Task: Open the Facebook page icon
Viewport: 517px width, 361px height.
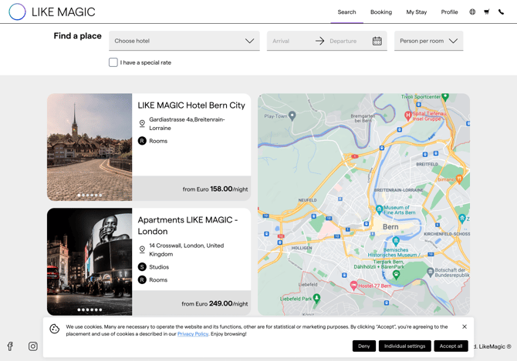Action: point(10,346)
